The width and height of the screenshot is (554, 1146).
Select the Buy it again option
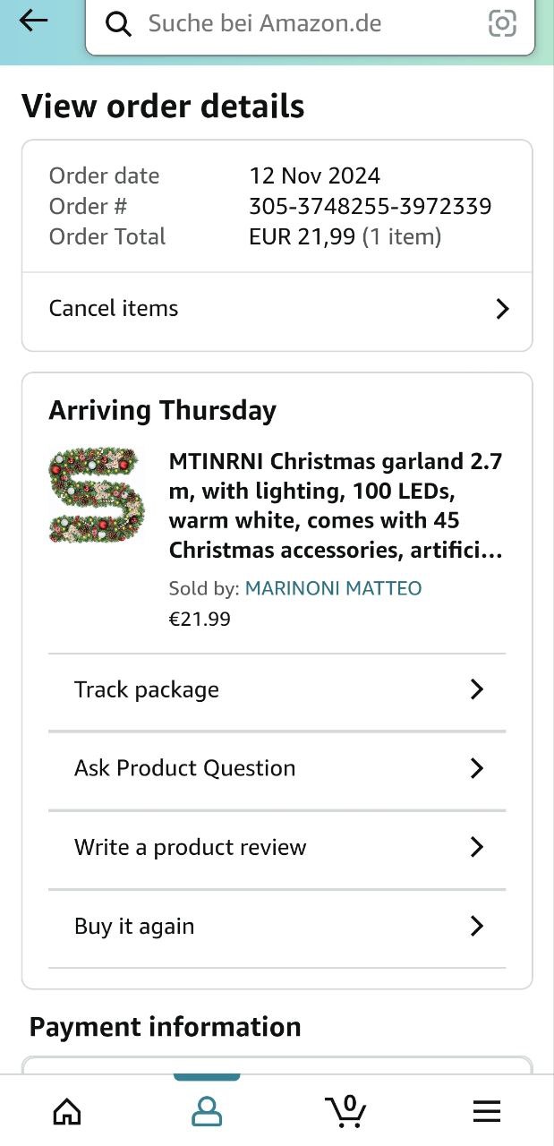(134, 926)
